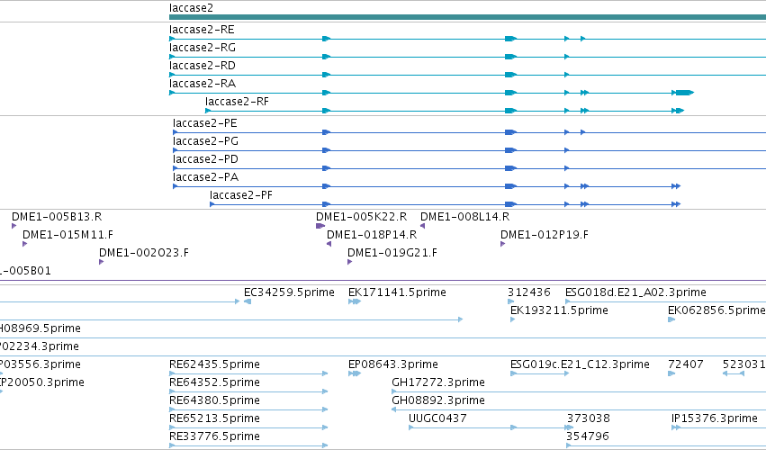Screen dimensions: 766x450
Task: Click the 72407 EST label
Action: point(686,364)
